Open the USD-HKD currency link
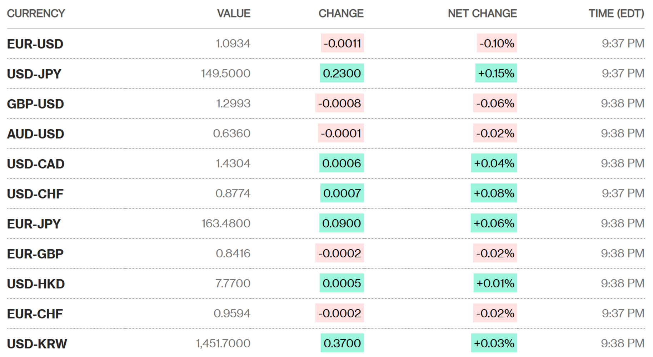 (x=36, y=284)
